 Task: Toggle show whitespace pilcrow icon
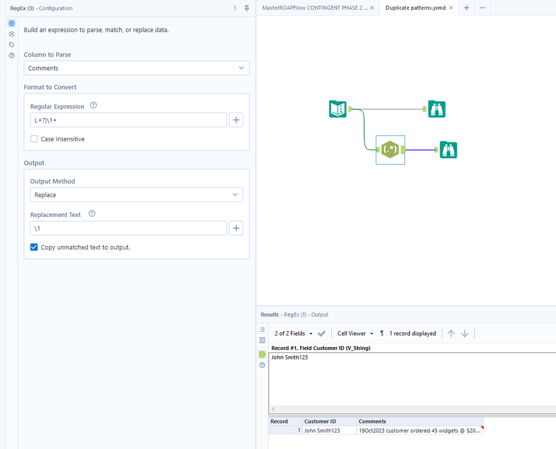(382, 333)
